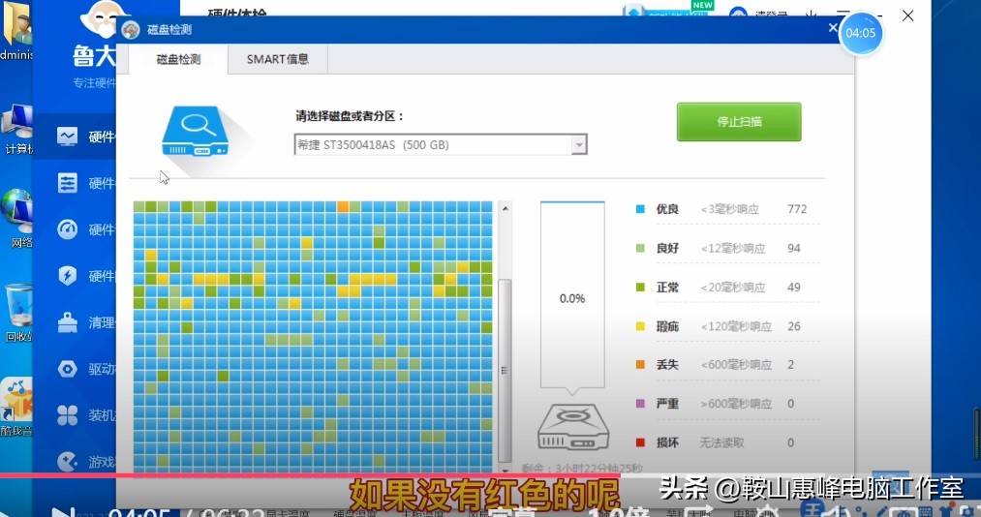Image resolution: width=981 pixels, height=517 pixels.
Task: Click the 49 count for 正常
Action: [x=794, y=288]
